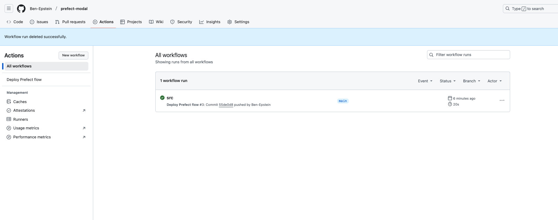
Task: Click external link arrow beside Usage metrics
Action: click(84, 128)
